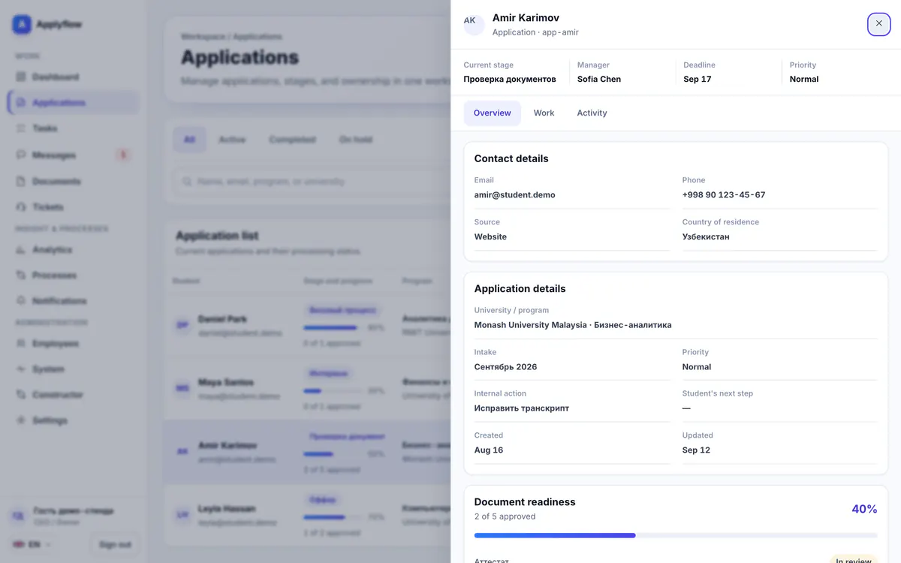This screenshot has height=563, width=901.
Task: Click the country value Узбекистан
Action: [706, 236]
